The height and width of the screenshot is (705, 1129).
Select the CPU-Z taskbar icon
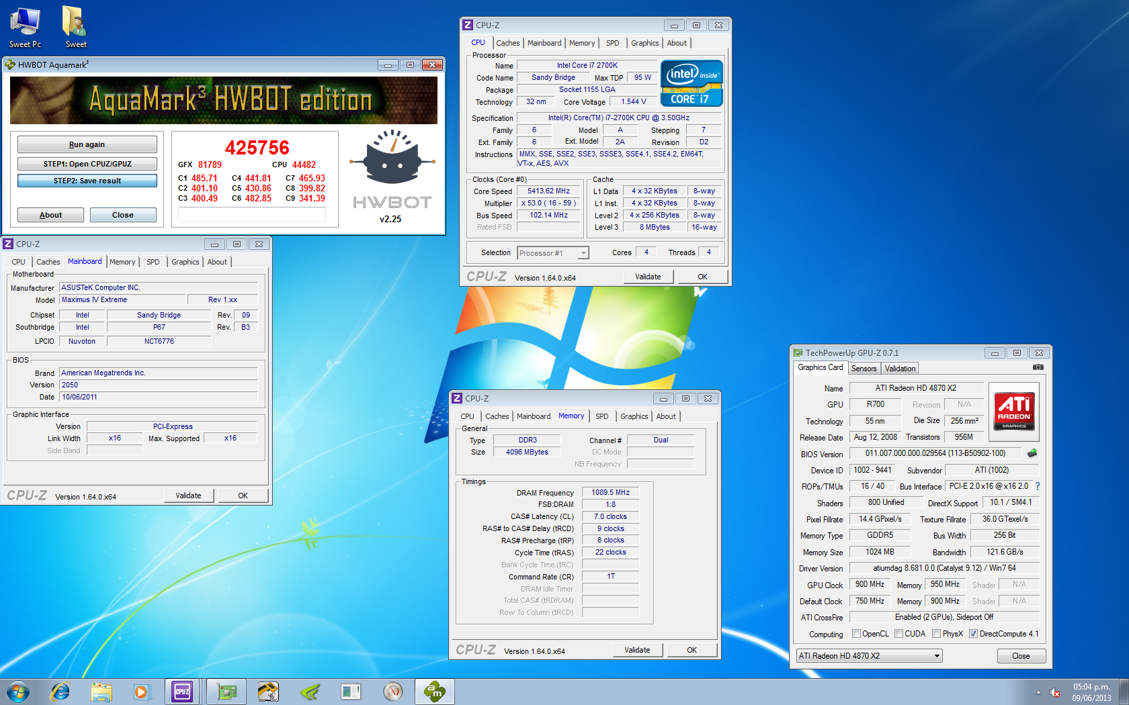tap(182, 692)
